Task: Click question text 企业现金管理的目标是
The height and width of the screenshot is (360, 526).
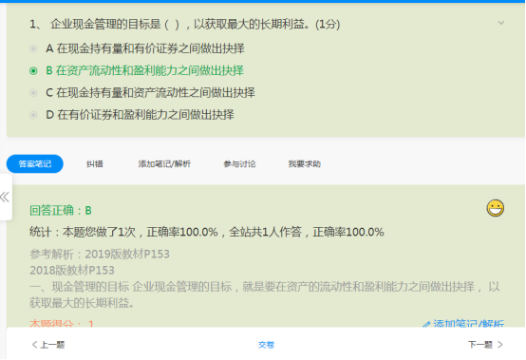Action: point(105,24)
